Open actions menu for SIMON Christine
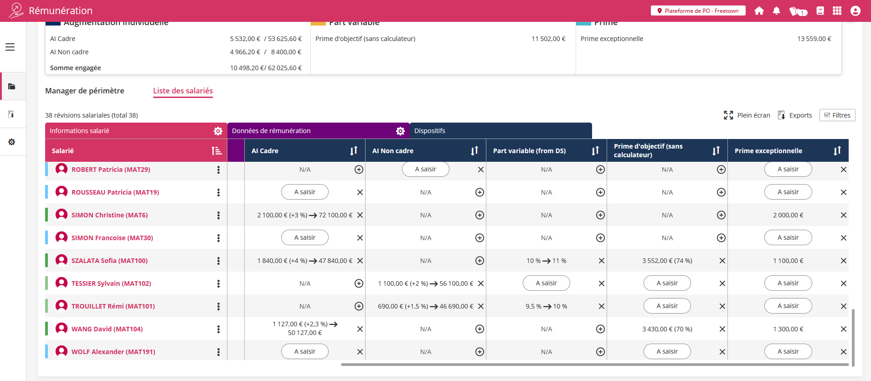 (x=218, y=215)
